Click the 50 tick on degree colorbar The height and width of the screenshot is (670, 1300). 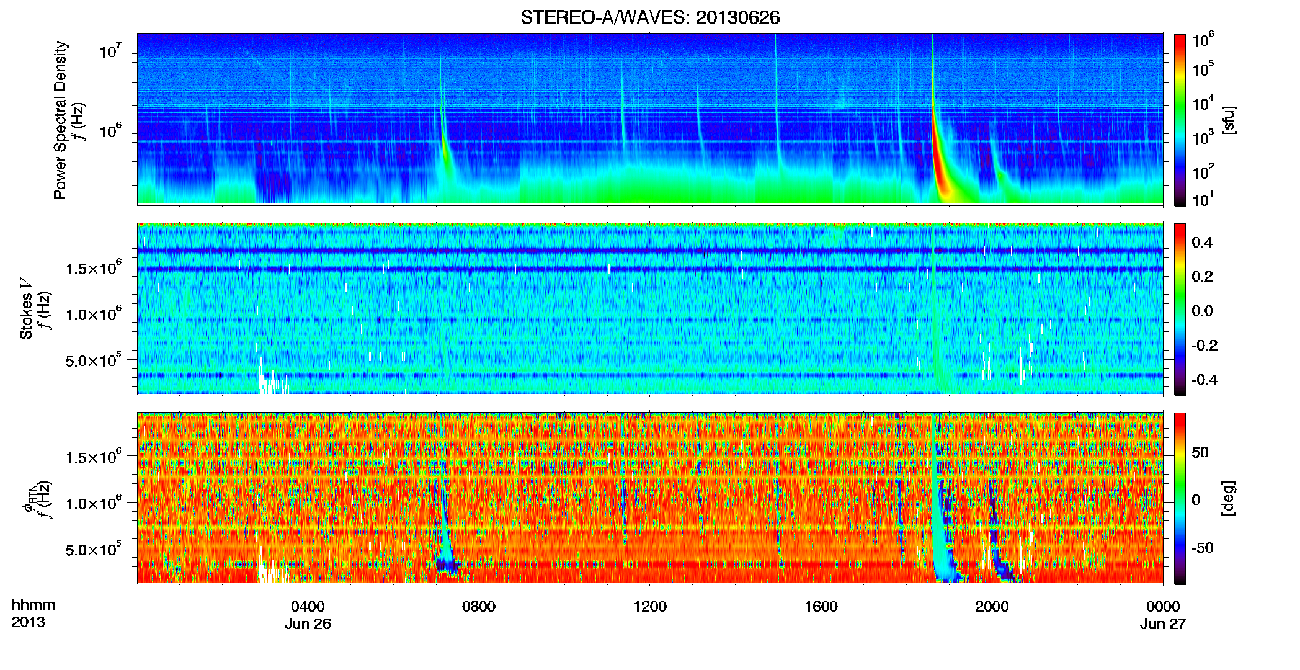(x=1200, y=452)
